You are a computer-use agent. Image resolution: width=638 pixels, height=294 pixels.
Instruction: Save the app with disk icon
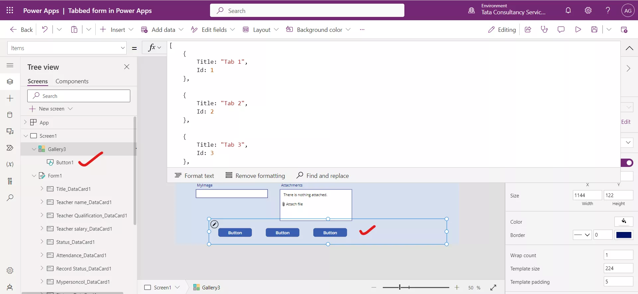click(594, 30)
